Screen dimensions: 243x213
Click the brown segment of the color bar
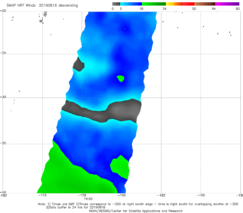[205, 4]
